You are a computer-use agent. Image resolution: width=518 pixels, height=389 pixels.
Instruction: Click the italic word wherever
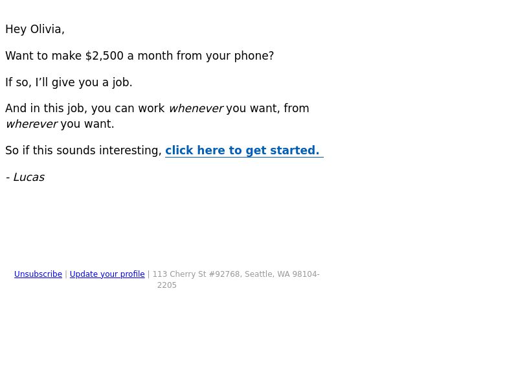coord(32,124)
